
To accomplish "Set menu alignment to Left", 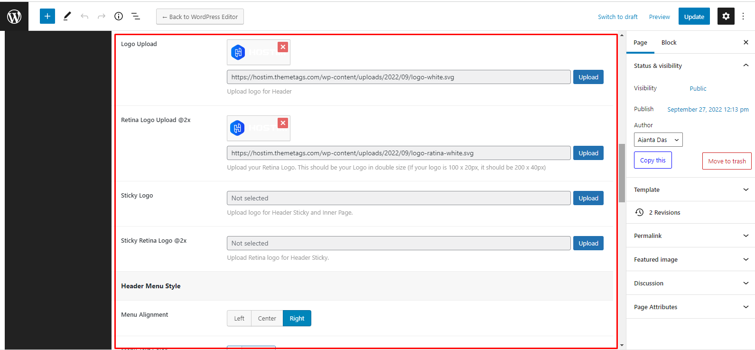I will coord(239,318).
